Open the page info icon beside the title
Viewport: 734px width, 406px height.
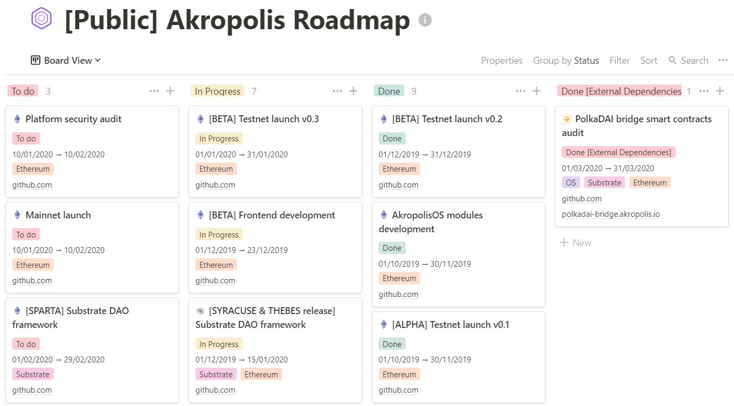coord(425,20)
